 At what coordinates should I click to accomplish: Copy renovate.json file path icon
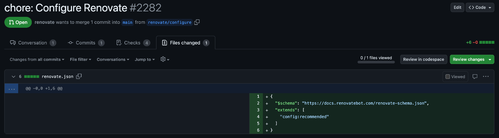click(x=79, y=76)
